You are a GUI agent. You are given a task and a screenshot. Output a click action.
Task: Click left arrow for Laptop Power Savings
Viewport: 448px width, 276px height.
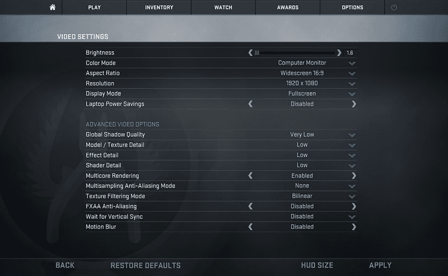click(x=250, y=104)
